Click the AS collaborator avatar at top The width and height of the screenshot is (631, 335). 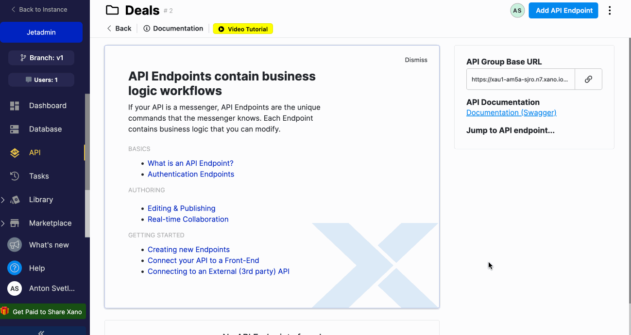point(517,11)
